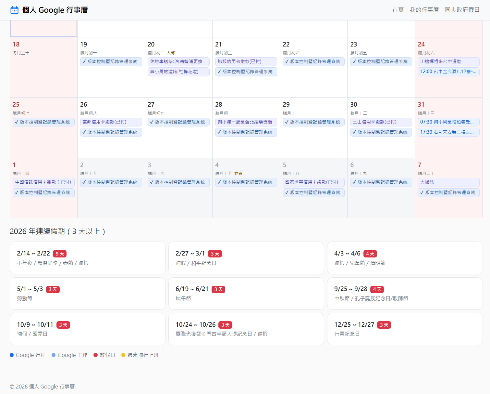The width and height of the screenshot is (490, 394).
Task: Select the 9/25 ~ 9/28 中秋節 card
Action: tap(405, 294)
